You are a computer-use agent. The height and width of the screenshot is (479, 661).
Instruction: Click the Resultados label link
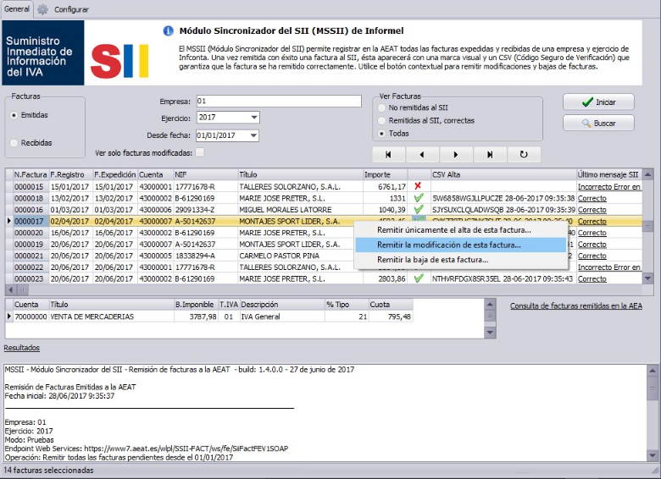(x=21, y=348)
